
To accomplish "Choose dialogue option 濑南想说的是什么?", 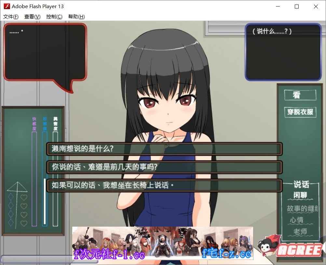I will [x=164, y=149].
